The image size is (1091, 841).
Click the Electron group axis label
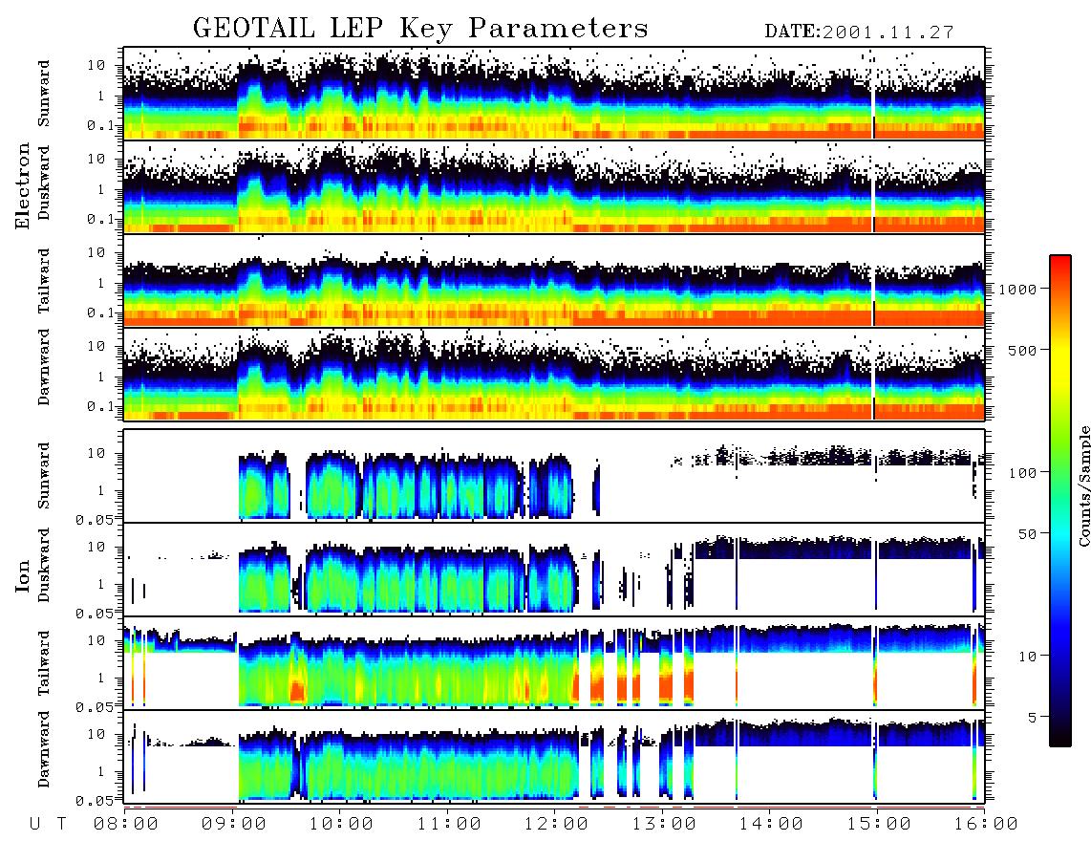point(22,186)
